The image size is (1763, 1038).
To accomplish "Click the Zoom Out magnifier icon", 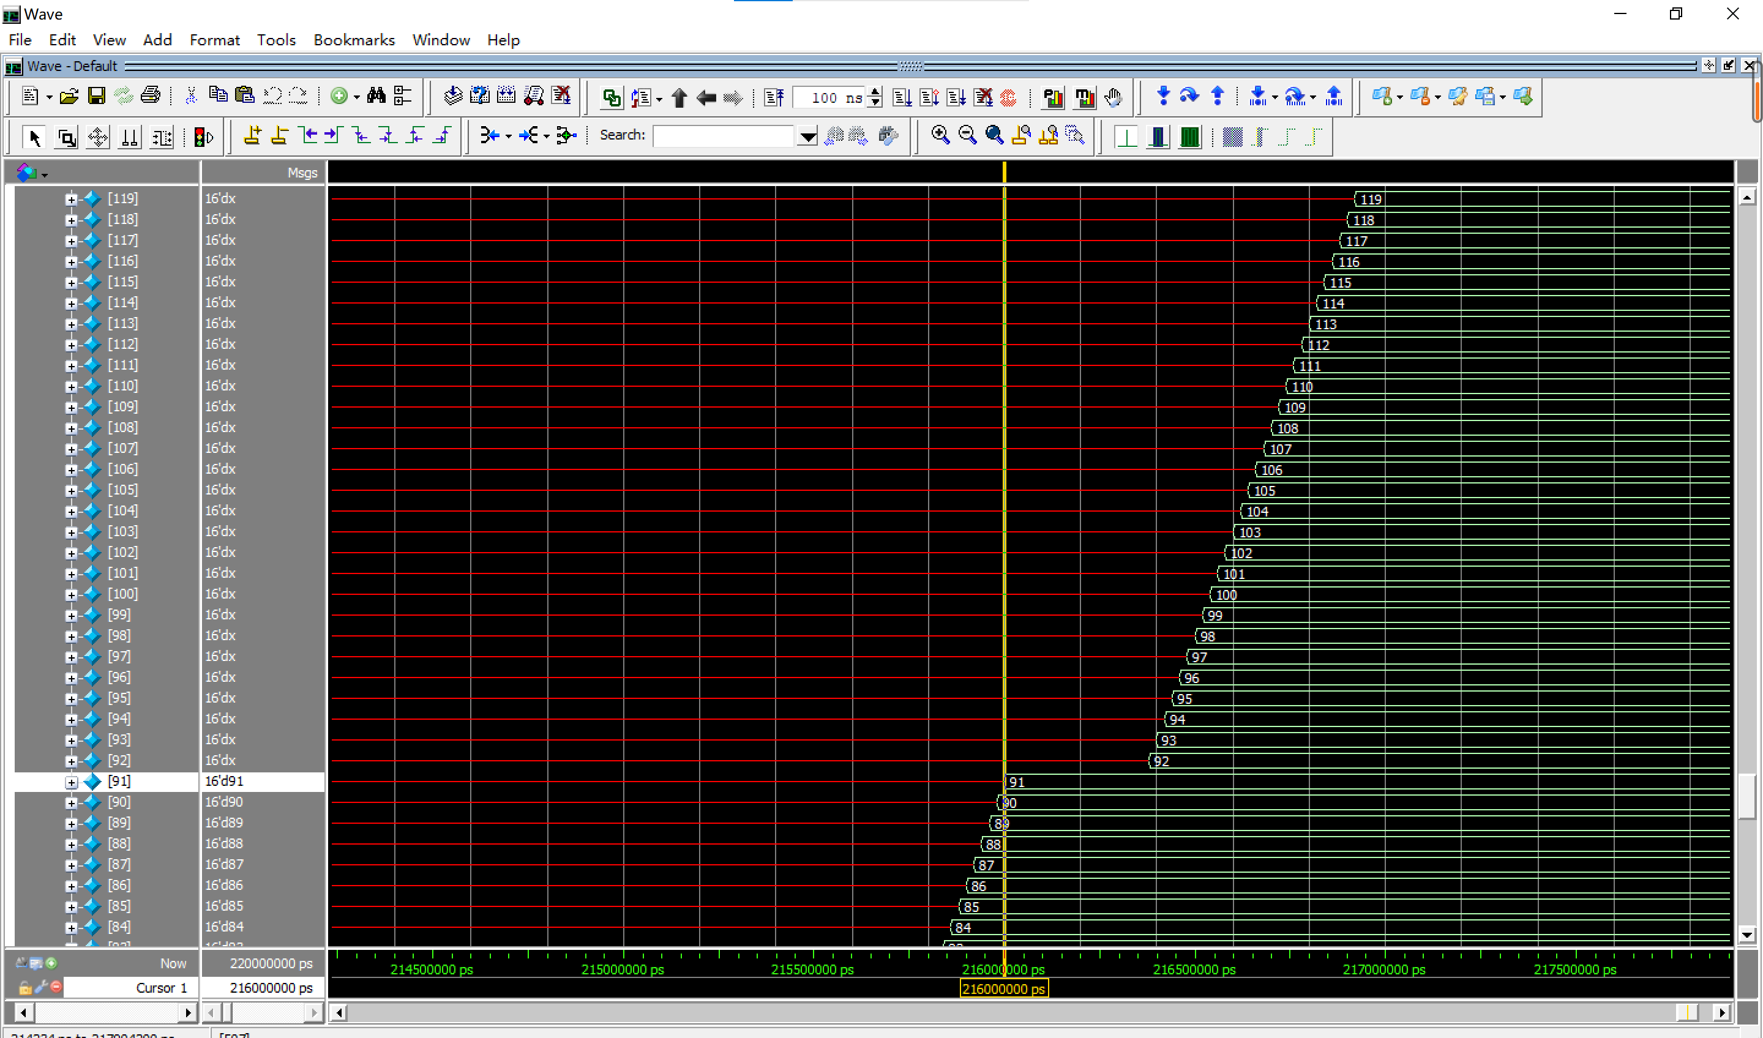I will click(x=967, y=135).
